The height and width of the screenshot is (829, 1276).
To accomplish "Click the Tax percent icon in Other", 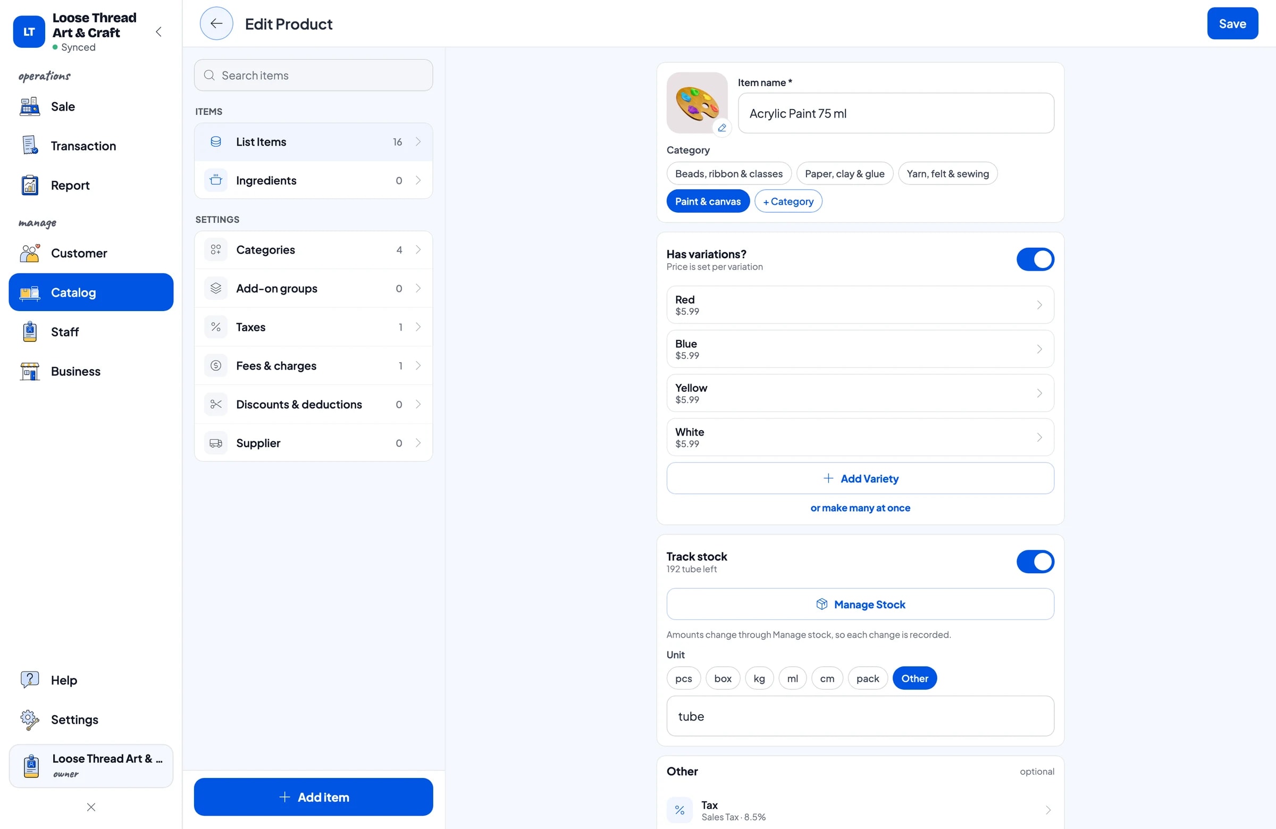I will (679, 810).
